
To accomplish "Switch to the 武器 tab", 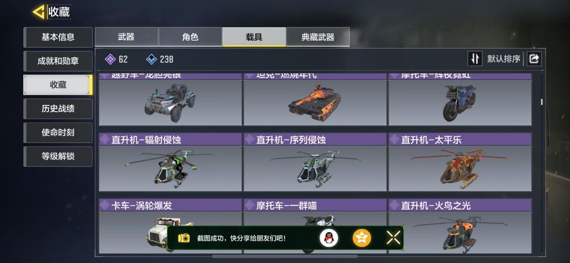I will pos(126,37).
